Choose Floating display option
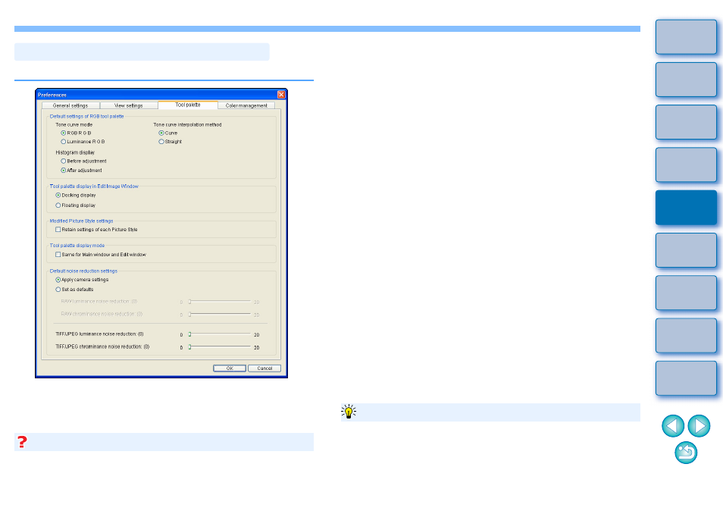723x511 pixels. tap(76, 205)
